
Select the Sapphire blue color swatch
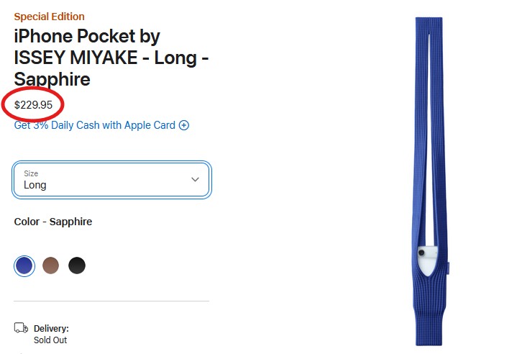(x=24, y=265)
